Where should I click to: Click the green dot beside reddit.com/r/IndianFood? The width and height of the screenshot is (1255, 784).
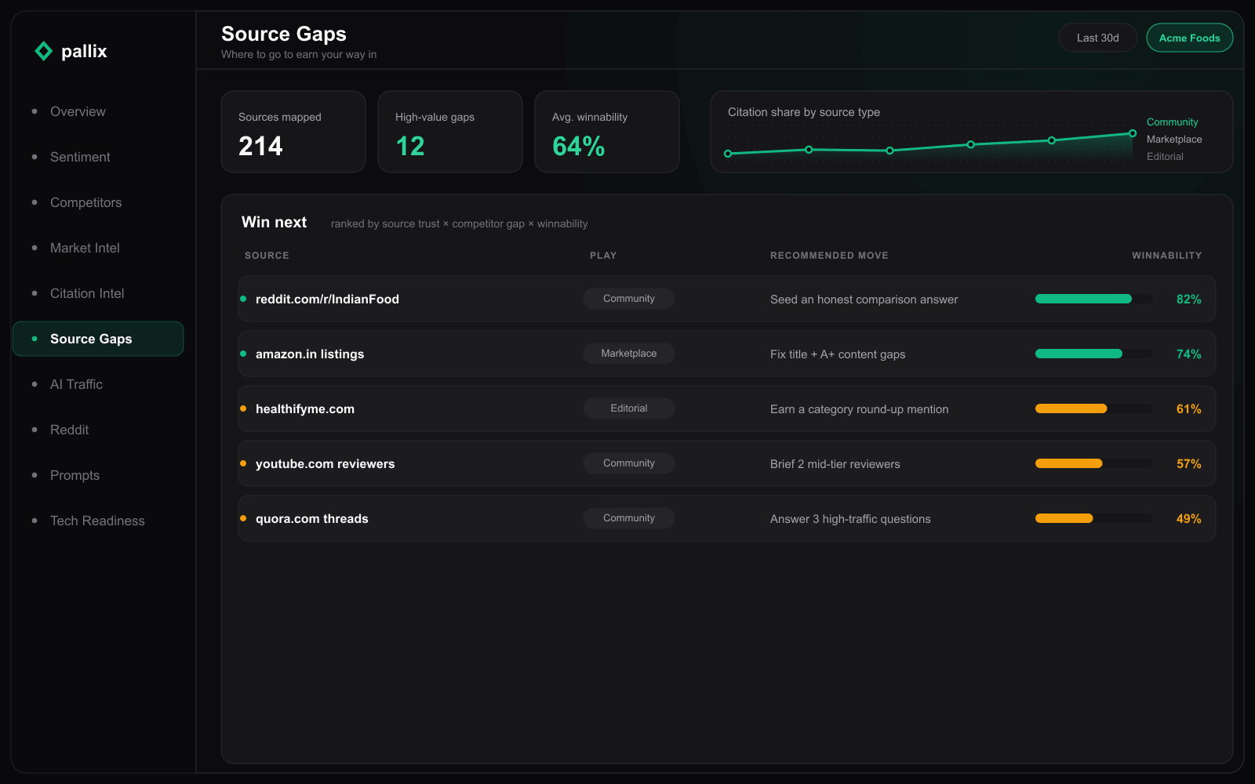pyautogui.click(x=243, y=299)
